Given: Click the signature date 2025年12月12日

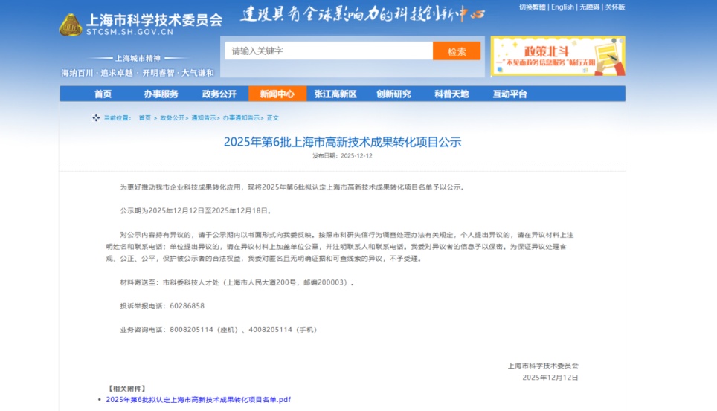Looking at the screenshot, I should coord(550,378).
